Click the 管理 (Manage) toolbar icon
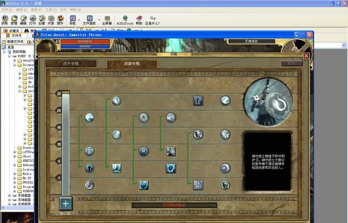 (14, 20)
